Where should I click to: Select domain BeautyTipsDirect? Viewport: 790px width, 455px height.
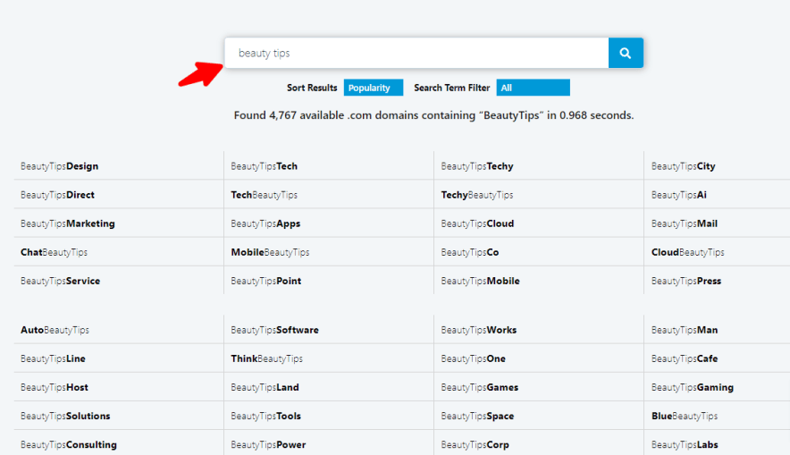[x=57, y=195]
